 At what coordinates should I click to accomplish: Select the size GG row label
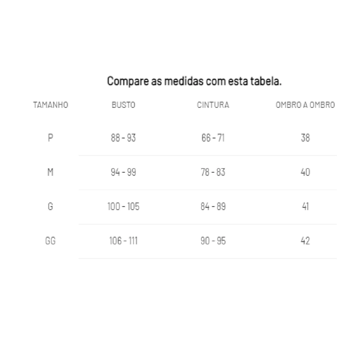(50, 241)
